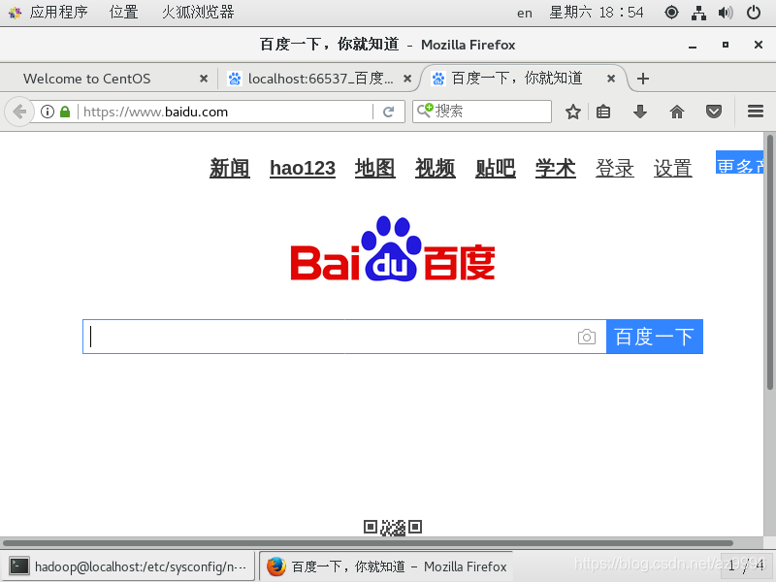Click the search magnifier icon in search box
Screen dimensions: 776x582
click(x=424, y=111)
